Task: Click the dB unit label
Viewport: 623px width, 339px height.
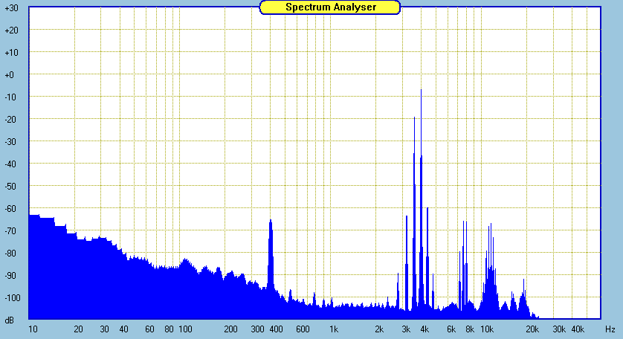Action: [x=9, y=320]
